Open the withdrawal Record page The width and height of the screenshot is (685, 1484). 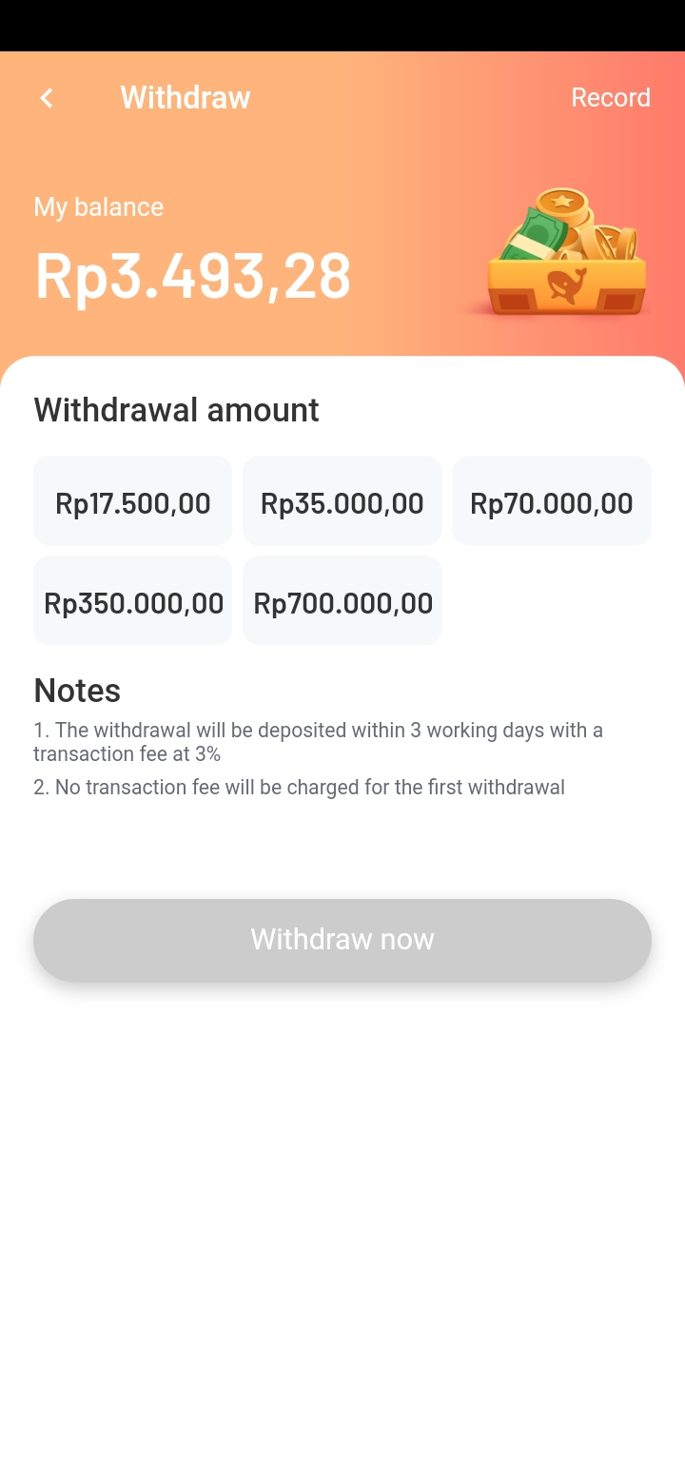[611, 98]
